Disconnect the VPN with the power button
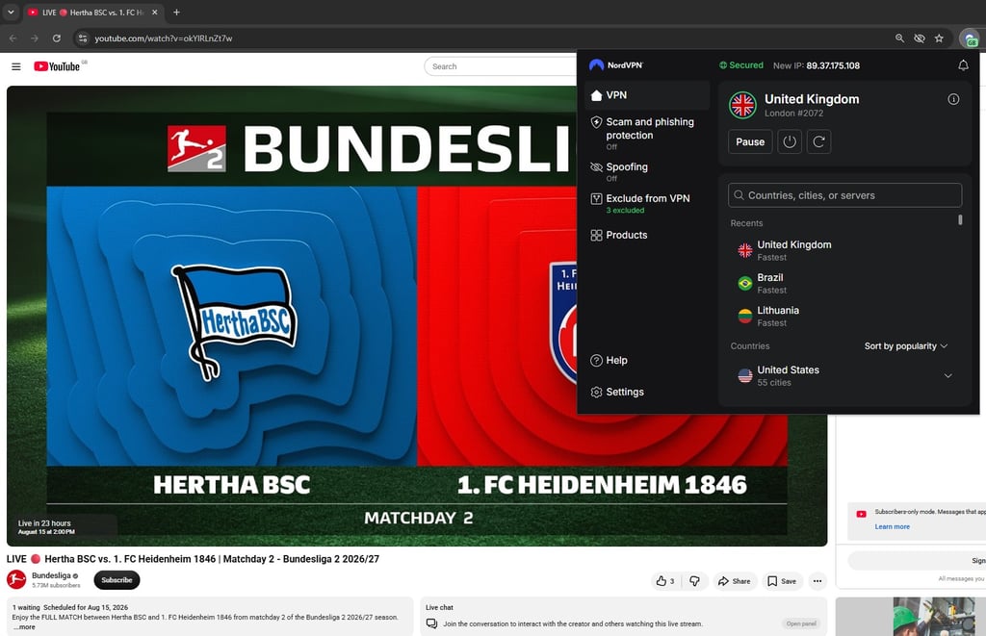Screen dimensions: 986x636 (x=790, y=142)
